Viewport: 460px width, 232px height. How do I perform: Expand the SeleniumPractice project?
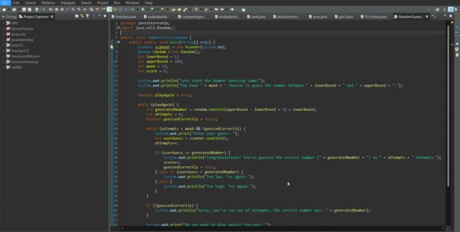tap(3, 62)
